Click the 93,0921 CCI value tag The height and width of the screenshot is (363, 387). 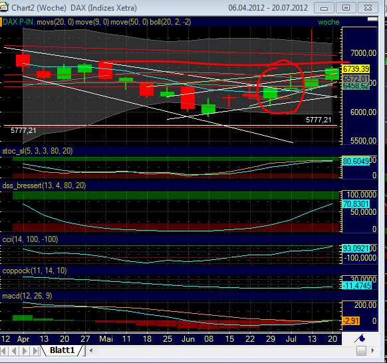(356, 249)
